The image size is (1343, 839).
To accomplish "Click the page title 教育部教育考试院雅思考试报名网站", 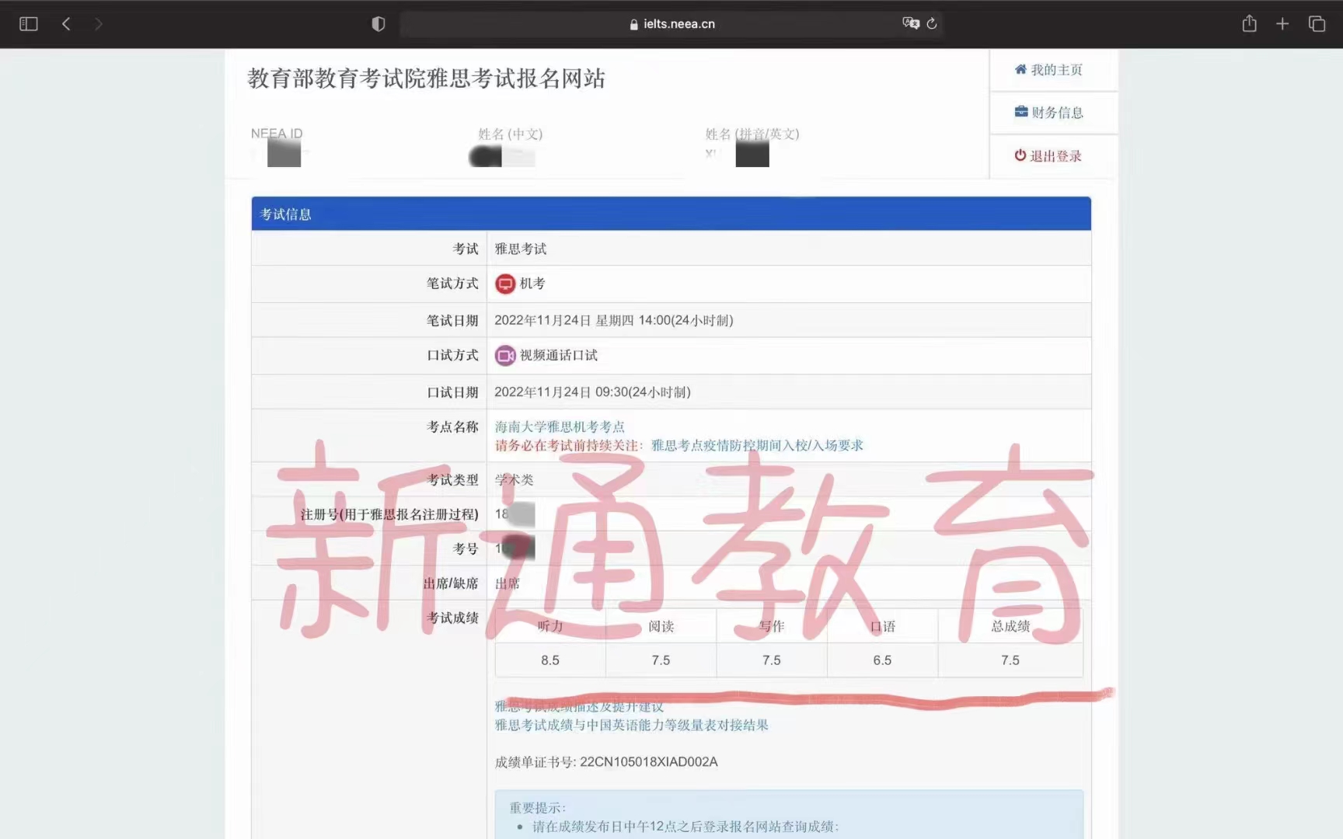I will (x=426, y=78).
